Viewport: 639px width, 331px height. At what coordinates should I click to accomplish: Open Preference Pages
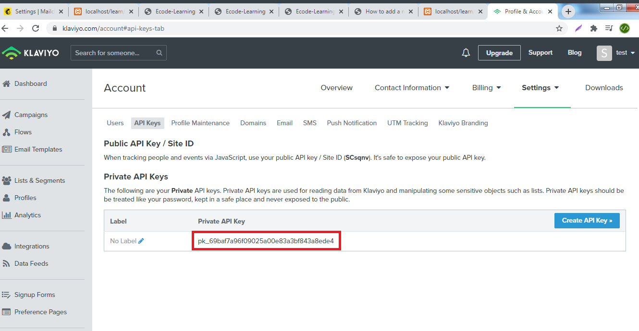click(40, 312)
